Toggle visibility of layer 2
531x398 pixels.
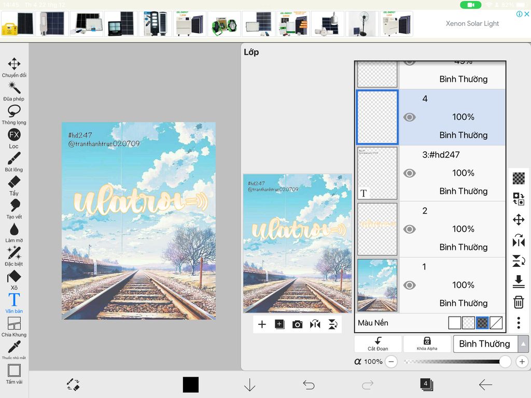click(x=410, y=229)
